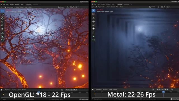Select the Add Cube tool in left window
Viewport: 179px width, 101px height.
coord(3,40)
